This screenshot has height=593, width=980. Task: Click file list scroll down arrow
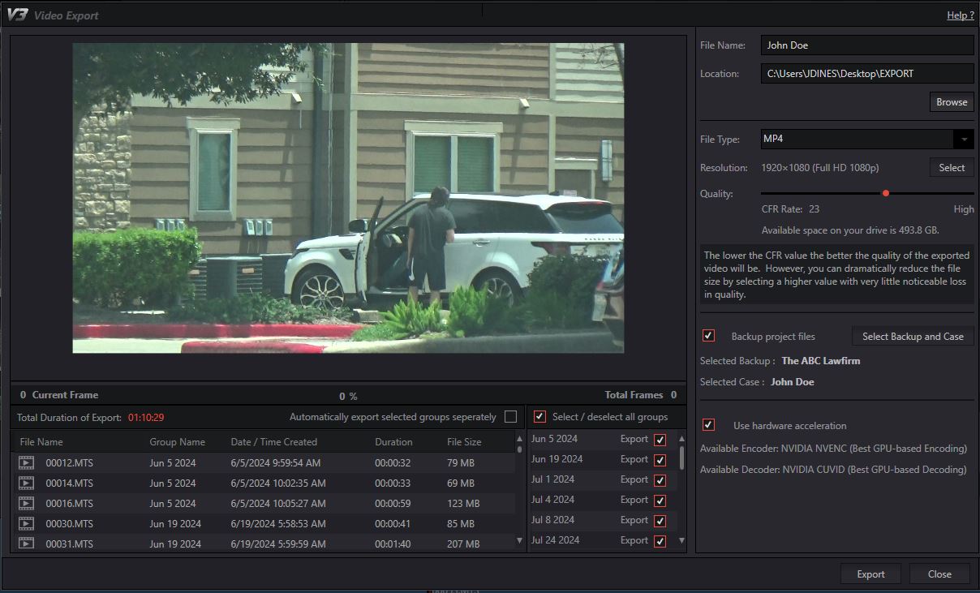(520, 540)
